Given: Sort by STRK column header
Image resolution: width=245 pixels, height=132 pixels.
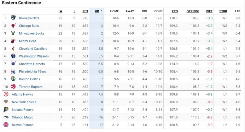Looking at the screenshot, I should (223, 11).
